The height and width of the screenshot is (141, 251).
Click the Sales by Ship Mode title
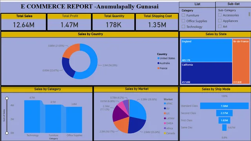[216, 89]
